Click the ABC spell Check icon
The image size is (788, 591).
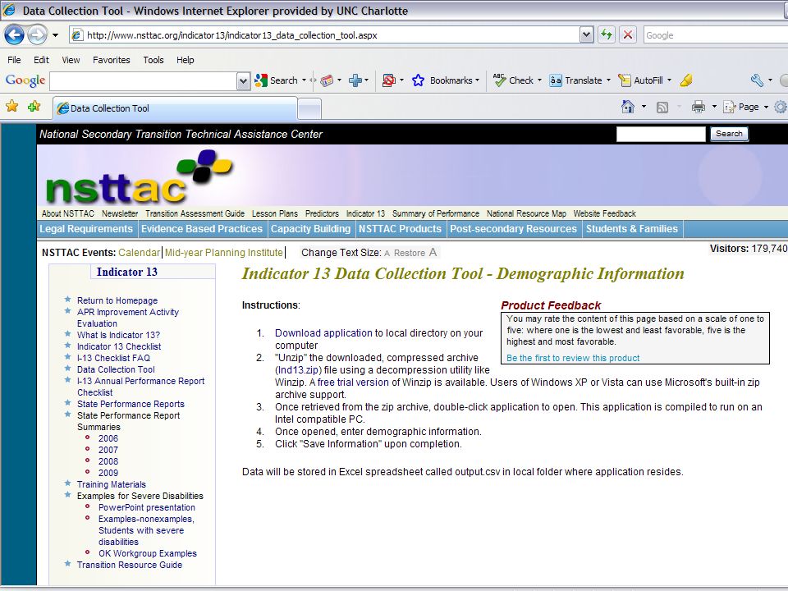coord(499,80)
